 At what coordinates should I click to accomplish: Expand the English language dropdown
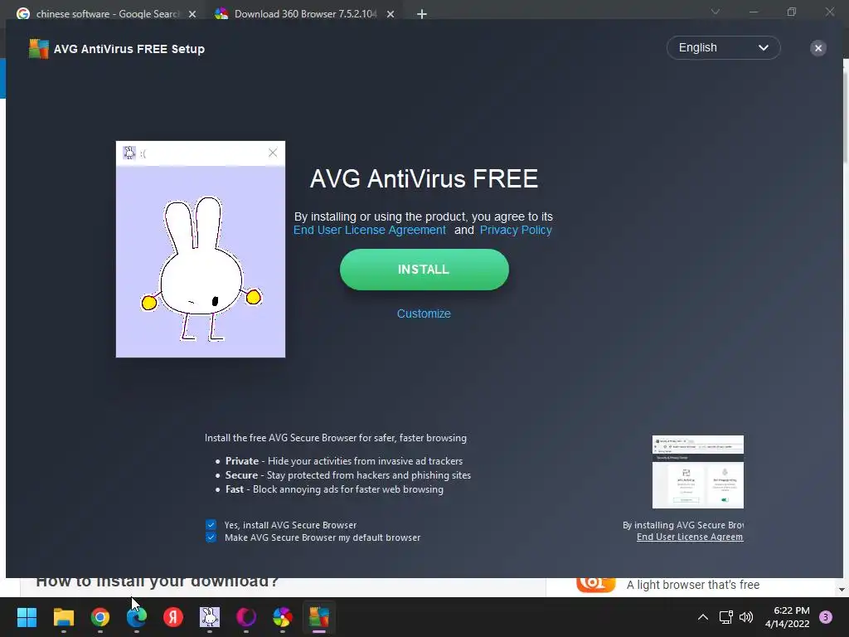pos(723,47)
